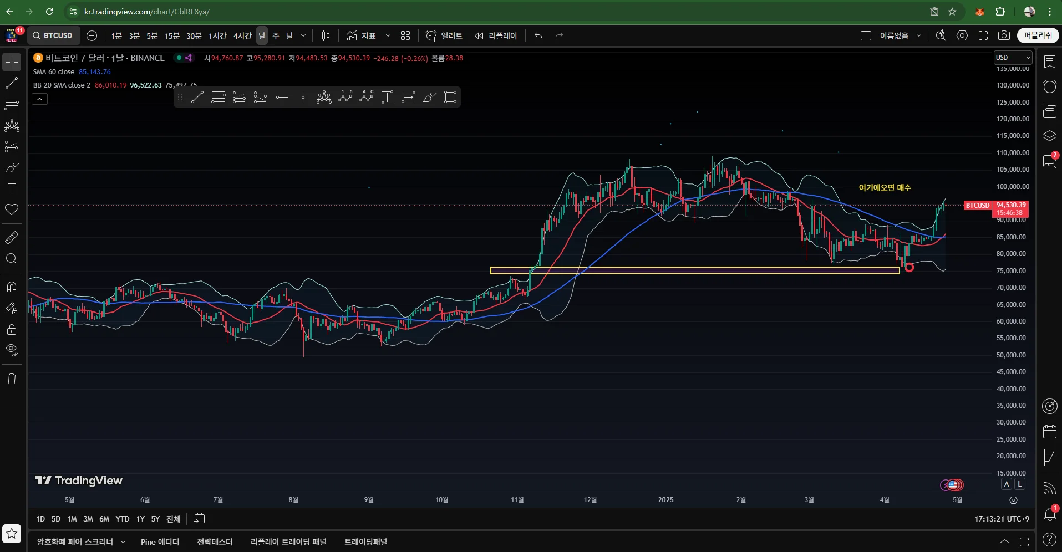Toggle log scale button L
This screenshot has height=552, width=1062.
[x=1019, y=484]
